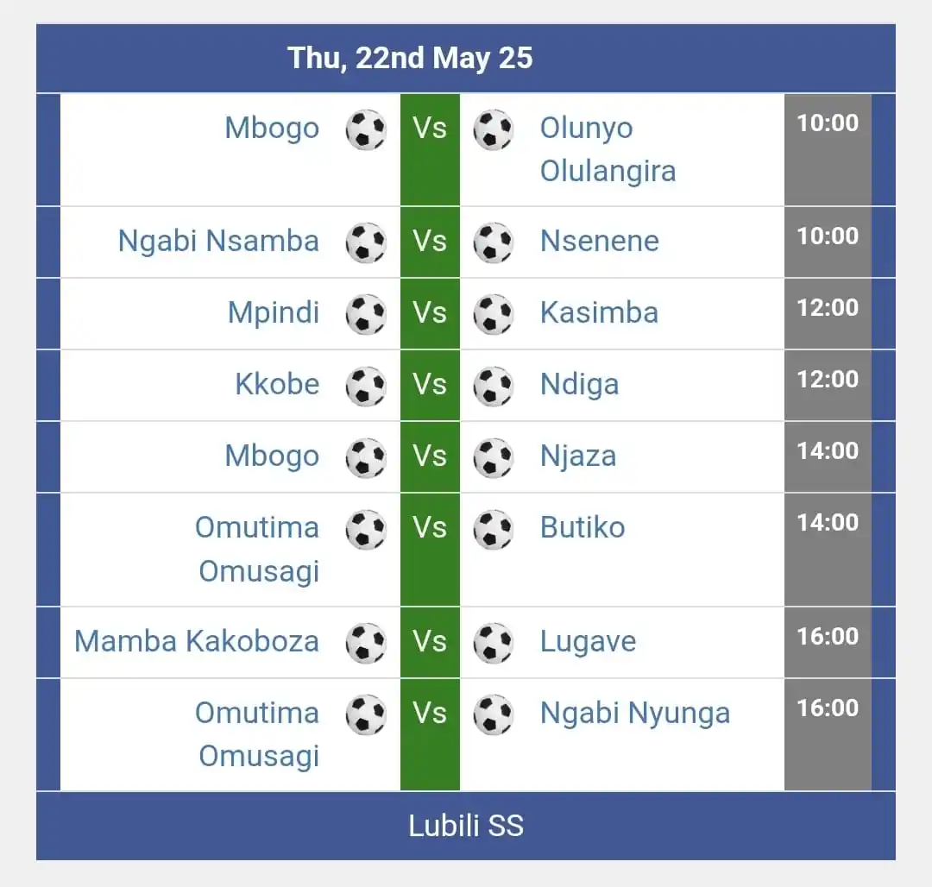
Task: Select the 16:00 time for Lugave match
Action: (828, 636)
